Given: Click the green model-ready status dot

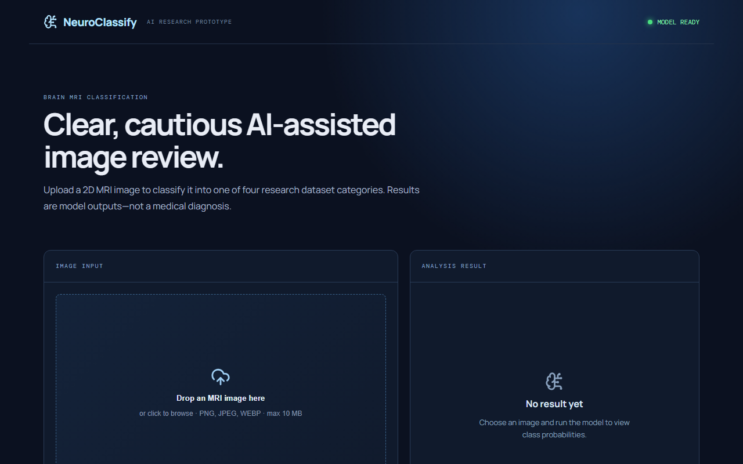Looking at the screenshot, I should [650, 22].
